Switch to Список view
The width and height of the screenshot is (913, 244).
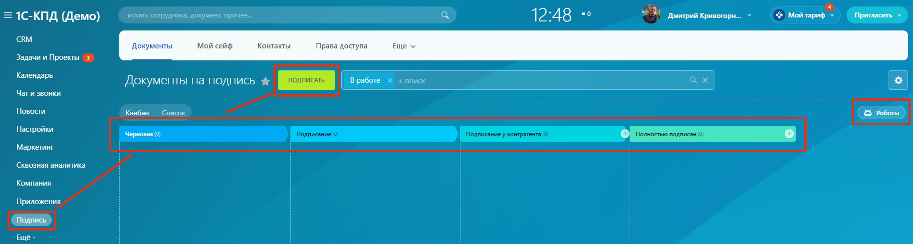173,113
